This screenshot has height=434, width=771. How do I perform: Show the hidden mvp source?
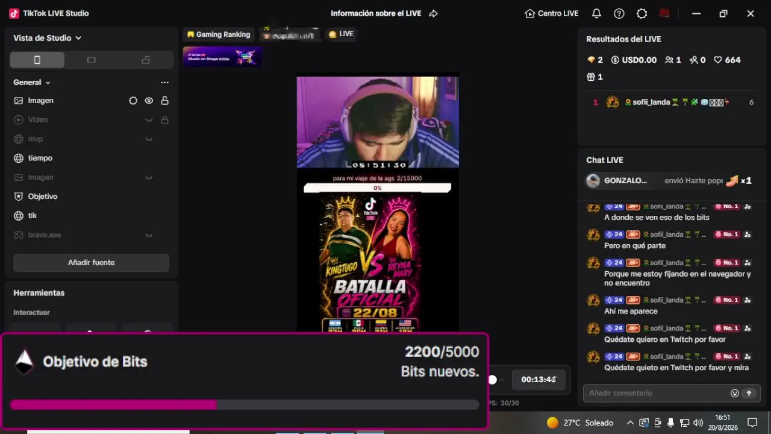coord(149,139)
